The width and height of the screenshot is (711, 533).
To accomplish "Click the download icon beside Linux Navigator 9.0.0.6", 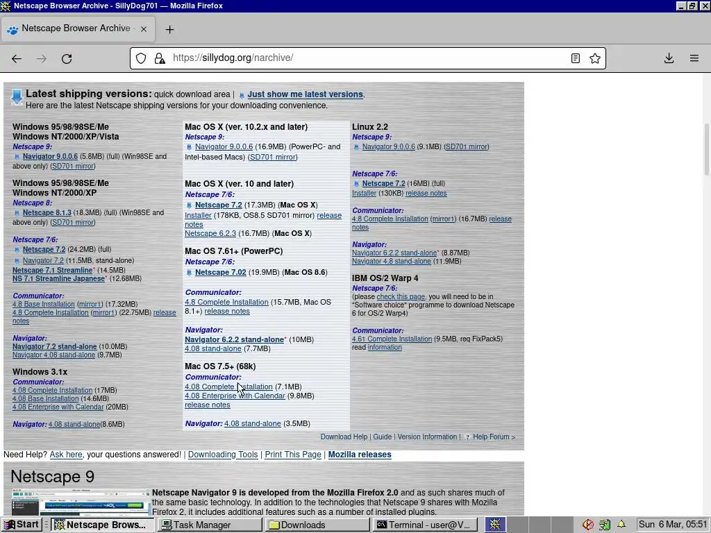I will pos(356,147).
